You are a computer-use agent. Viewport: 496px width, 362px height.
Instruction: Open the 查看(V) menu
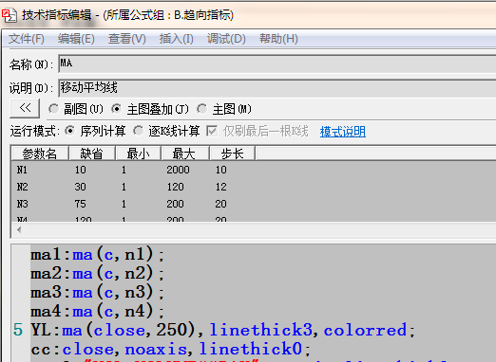pos(126,39)
